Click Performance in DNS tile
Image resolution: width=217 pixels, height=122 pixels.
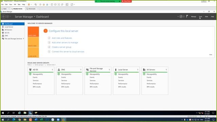[66, 84]
